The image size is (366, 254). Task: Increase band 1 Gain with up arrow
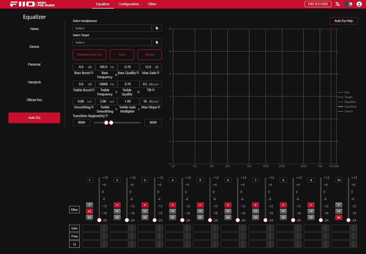click(x=104, y=227)
